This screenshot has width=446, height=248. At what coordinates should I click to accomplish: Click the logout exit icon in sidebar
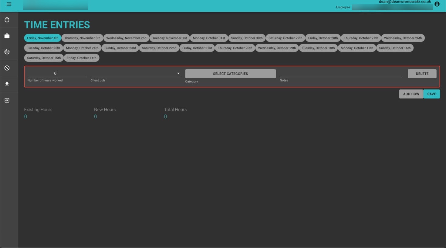coord(7,100)
